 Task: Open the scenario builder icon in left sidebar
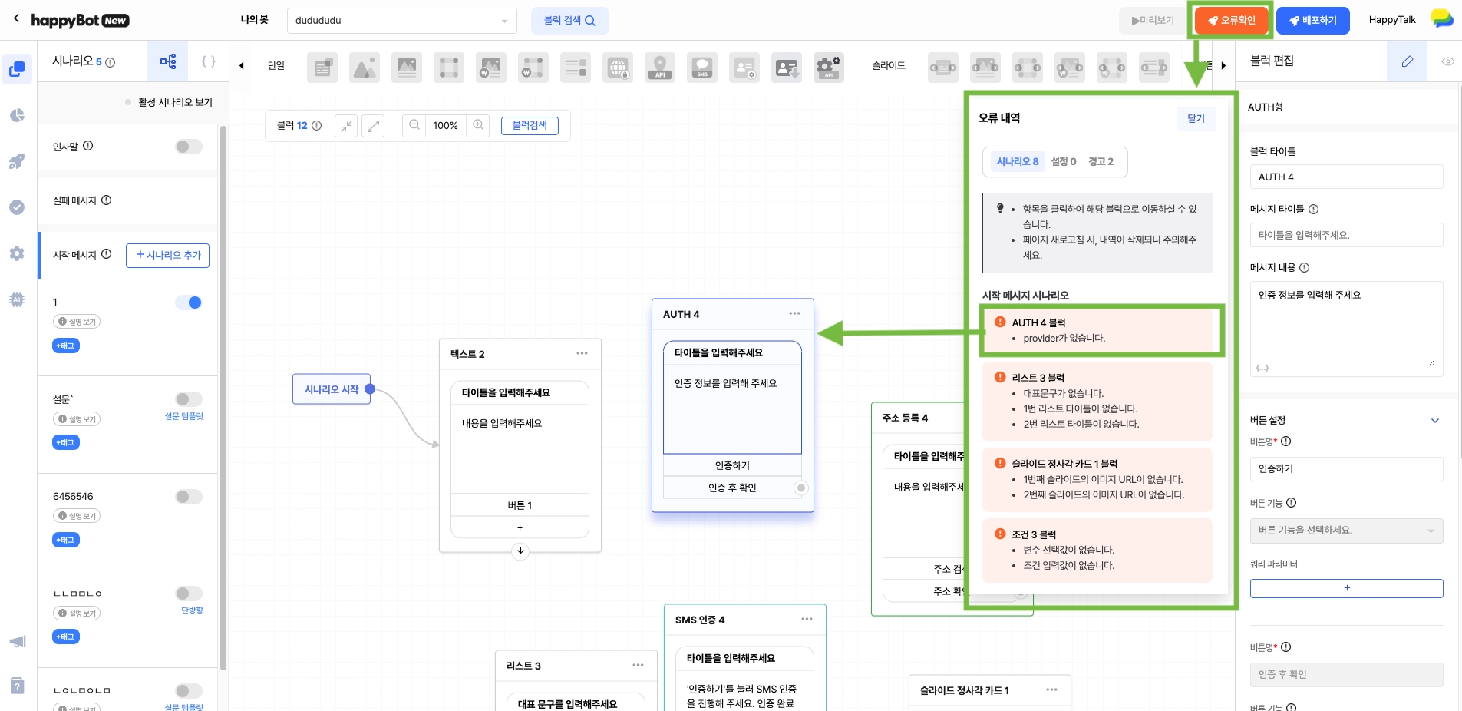click(x=17, y=70)
